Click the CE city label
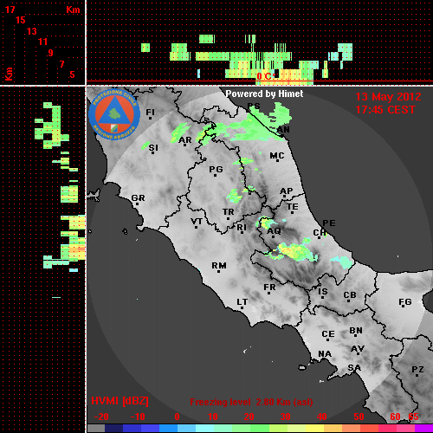 click(x=328, y=334)
